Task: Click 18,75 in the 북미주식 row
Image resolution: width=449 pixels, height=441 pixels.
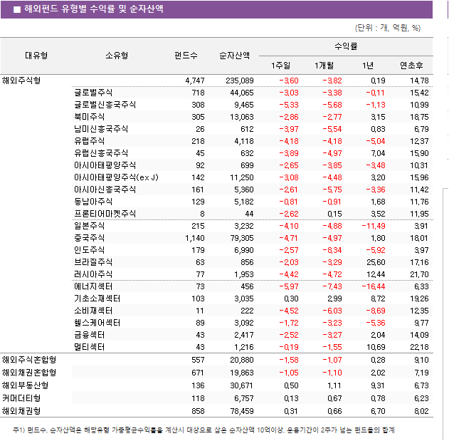Action: [x=420, y=117]
